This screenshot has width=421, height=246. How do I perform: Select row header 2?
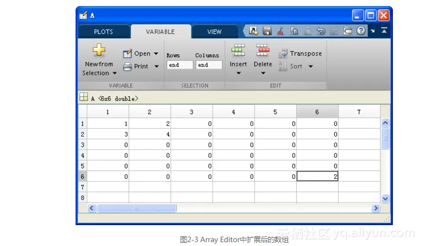pos(82,134)
